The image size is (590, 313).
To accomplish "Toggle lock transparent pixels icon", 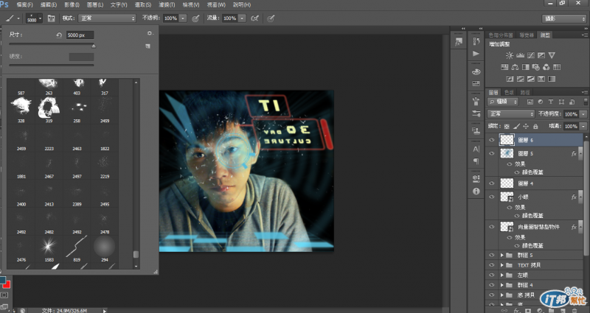I will [507, 127].
